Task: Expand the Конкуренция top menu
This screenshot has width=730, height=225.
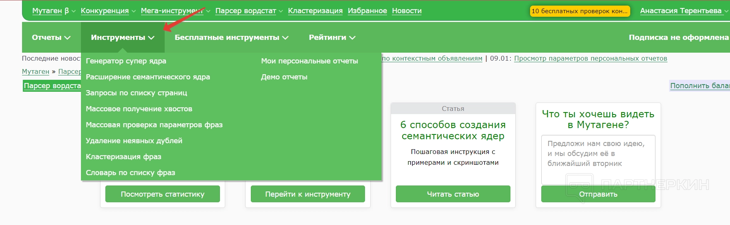Action: [108, 11]
